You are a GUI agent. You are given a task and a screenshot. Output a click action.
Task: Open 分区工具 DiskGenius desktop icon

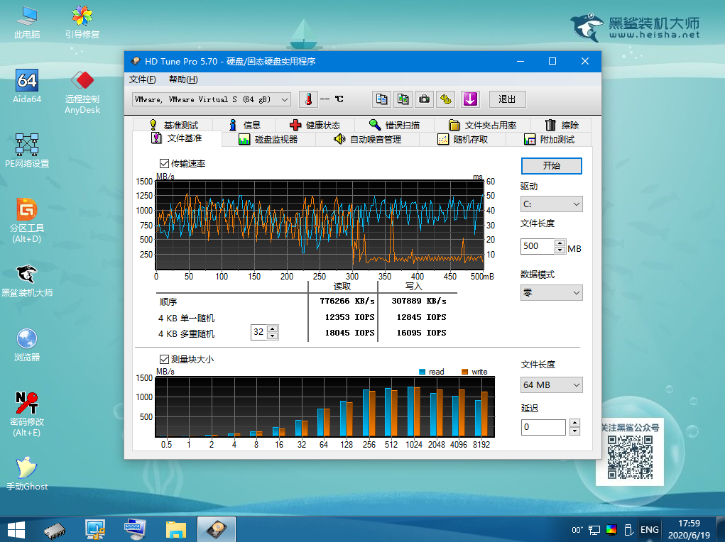(x=27, y=221)
